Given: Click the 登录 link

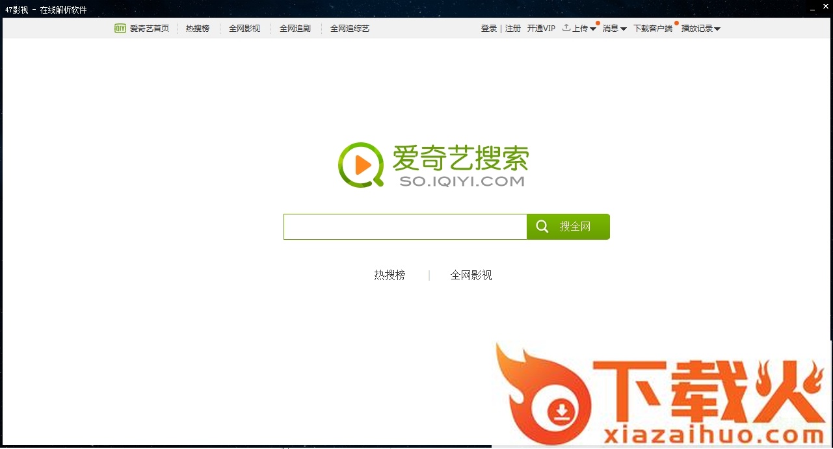Looking at the screenshot, I should tap(489, 29).
